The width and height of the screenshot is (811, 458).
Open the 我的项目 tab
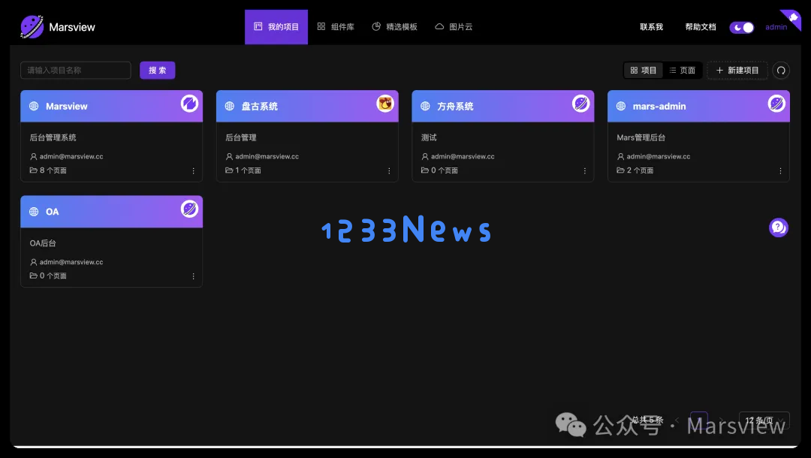276,27
